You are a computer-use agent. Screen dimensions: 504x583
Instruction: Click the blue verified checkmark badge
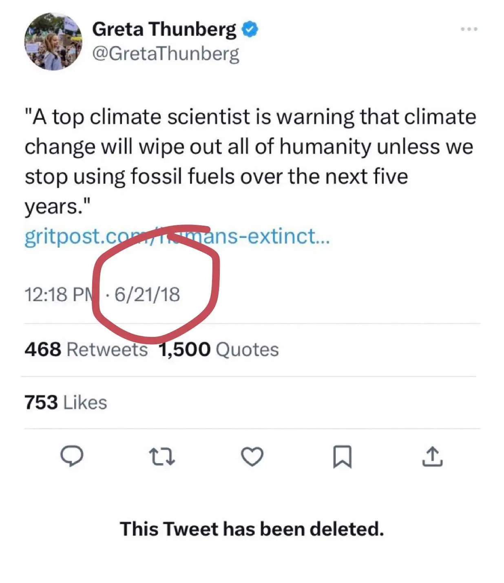[250, 30]
